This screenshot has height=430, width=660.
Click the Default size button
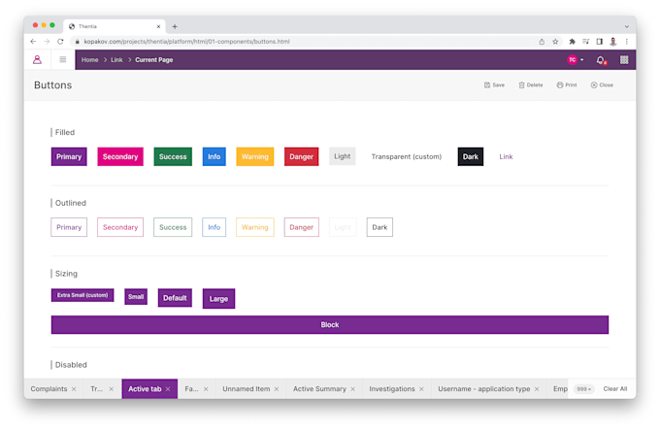[175, 298]
